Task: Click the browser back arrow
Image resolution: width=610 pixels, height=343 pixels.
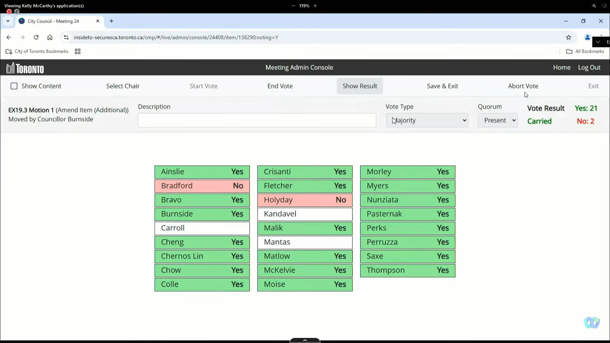Action: (x=9, y=37)
